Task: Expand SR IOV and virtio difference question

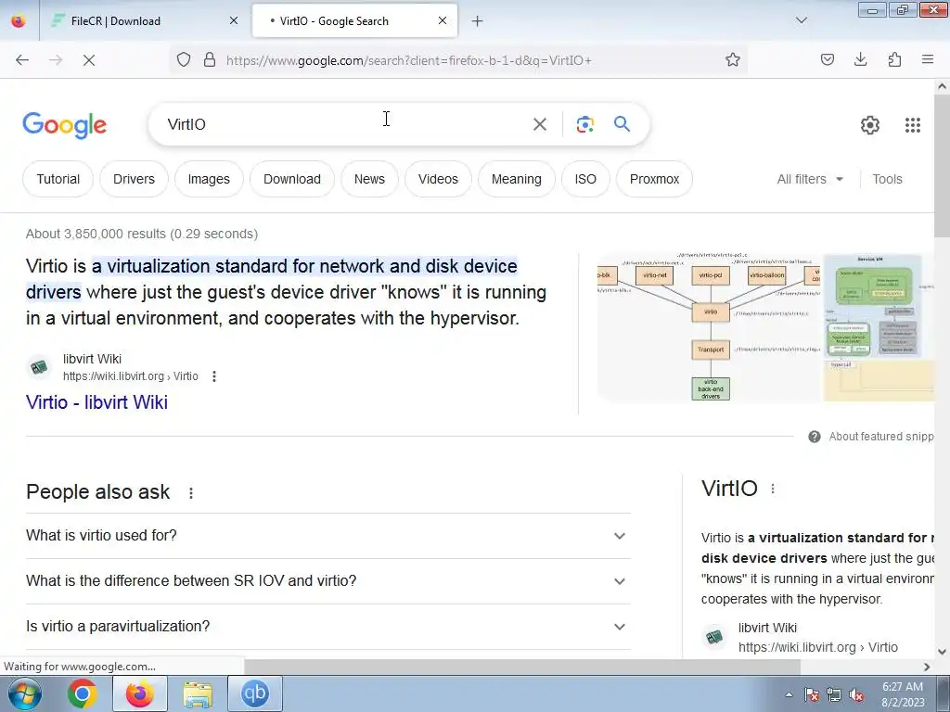Action: click(x=327, y=581)
